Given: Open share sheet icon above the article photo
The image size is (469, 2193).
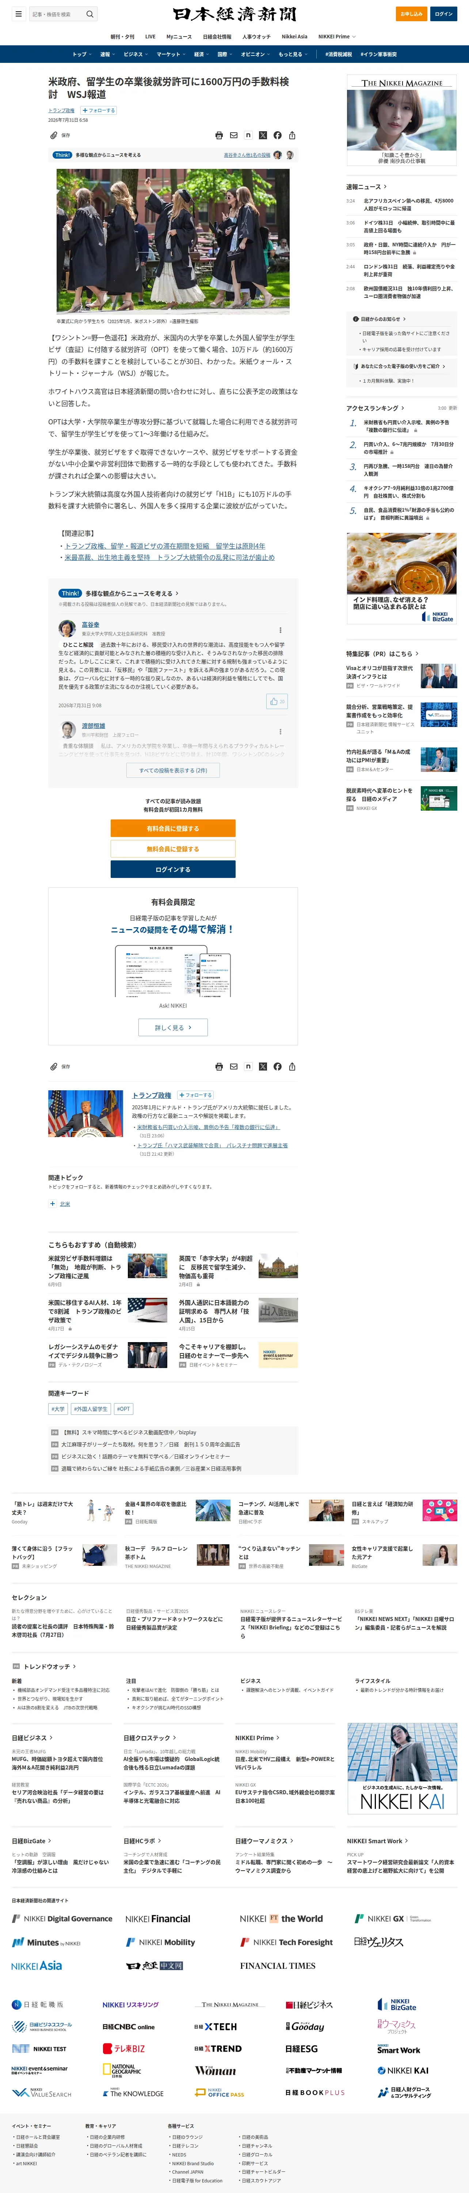Looking at the screenshot, I should click(291, 135).
